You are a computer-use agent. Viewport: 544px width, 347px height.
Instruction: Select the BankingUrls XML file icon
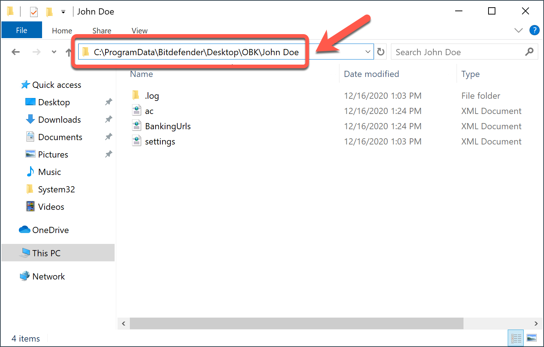pyautogui.click(x=136, y=126)
